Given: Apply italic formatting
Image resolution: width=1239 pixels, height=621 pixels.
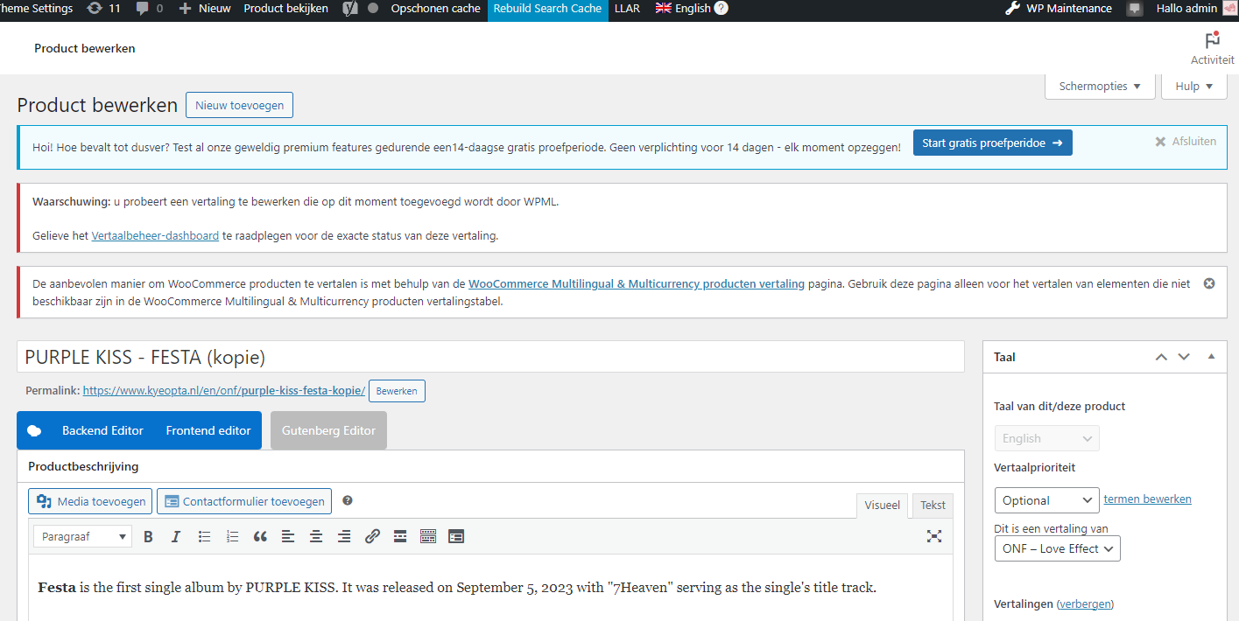Looking at the screenshot, I should (x=176, y=536).
